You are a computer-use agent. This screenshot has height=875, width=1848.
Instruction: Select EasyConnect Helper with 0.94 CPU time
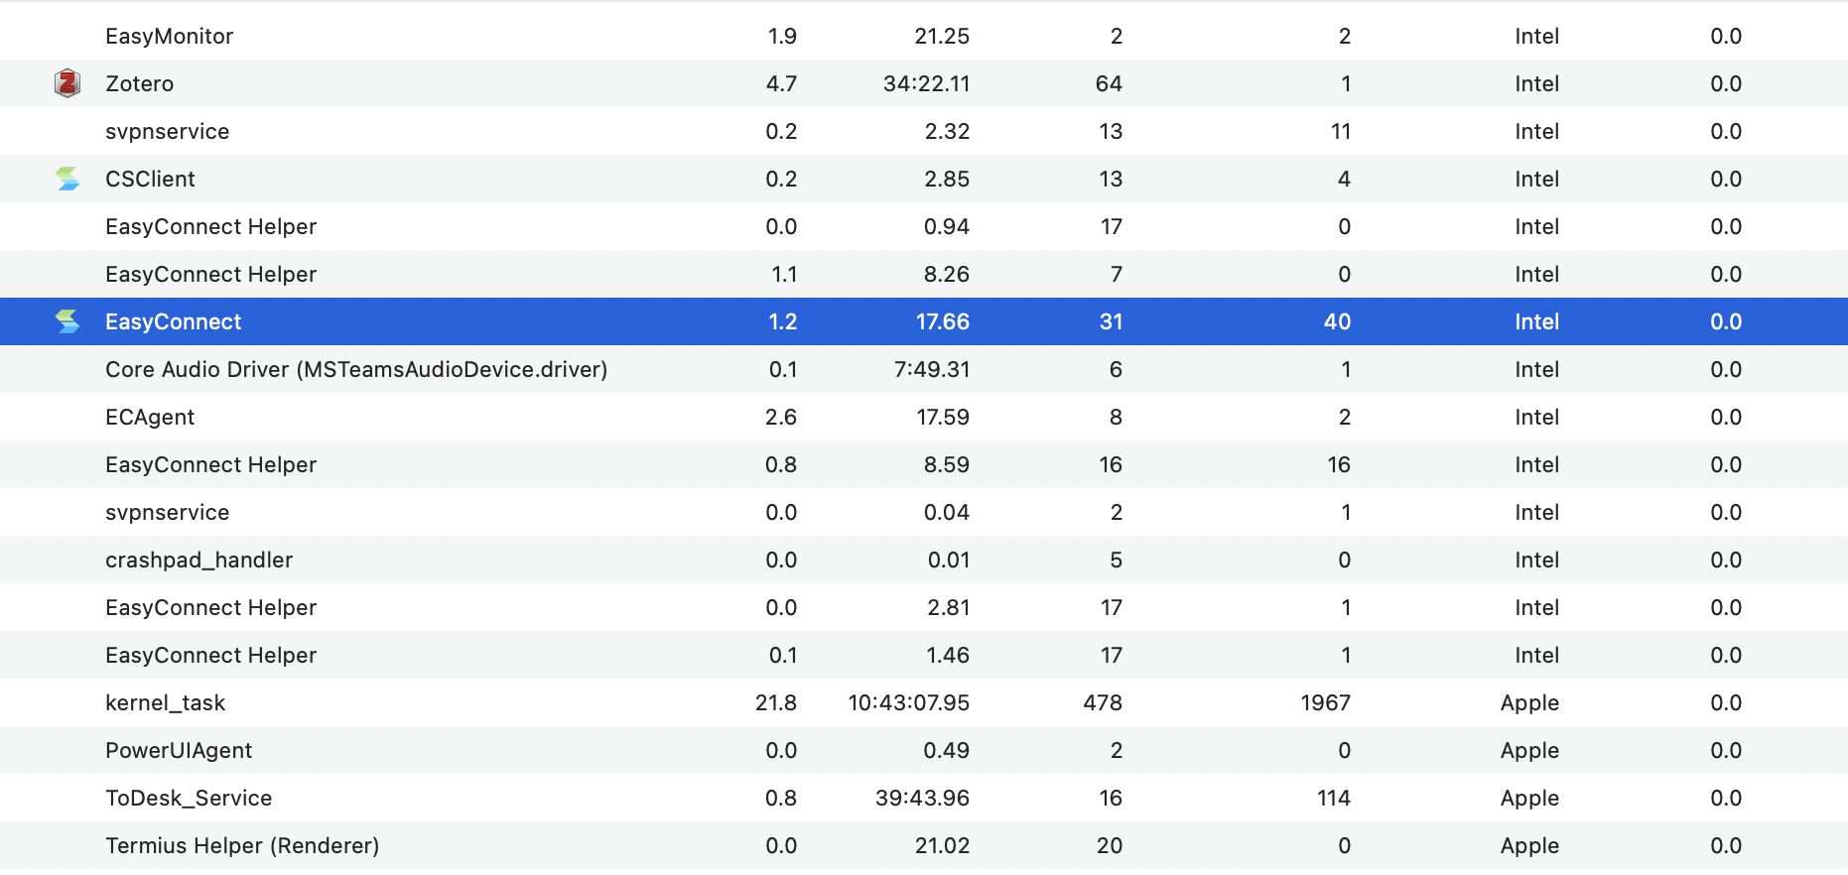pos(924,226)
